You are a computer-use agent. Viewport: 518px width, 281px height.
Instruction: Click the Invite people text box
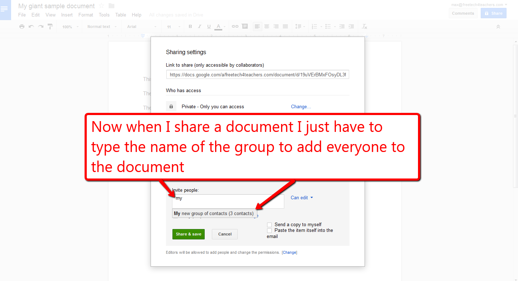[228, 201]
